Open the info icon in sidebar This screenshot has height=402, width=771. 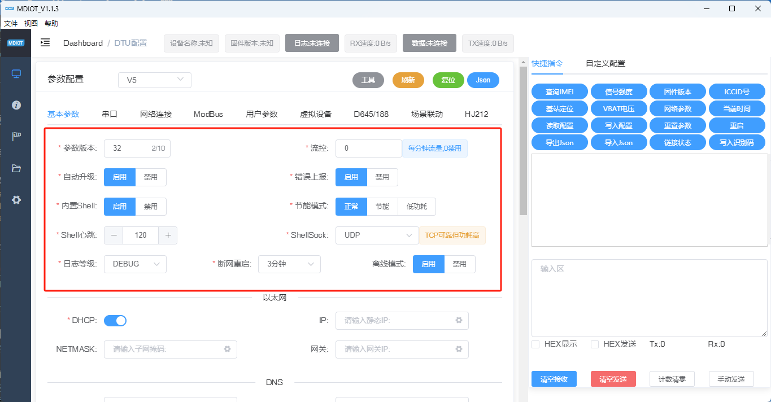click(16, 105)
